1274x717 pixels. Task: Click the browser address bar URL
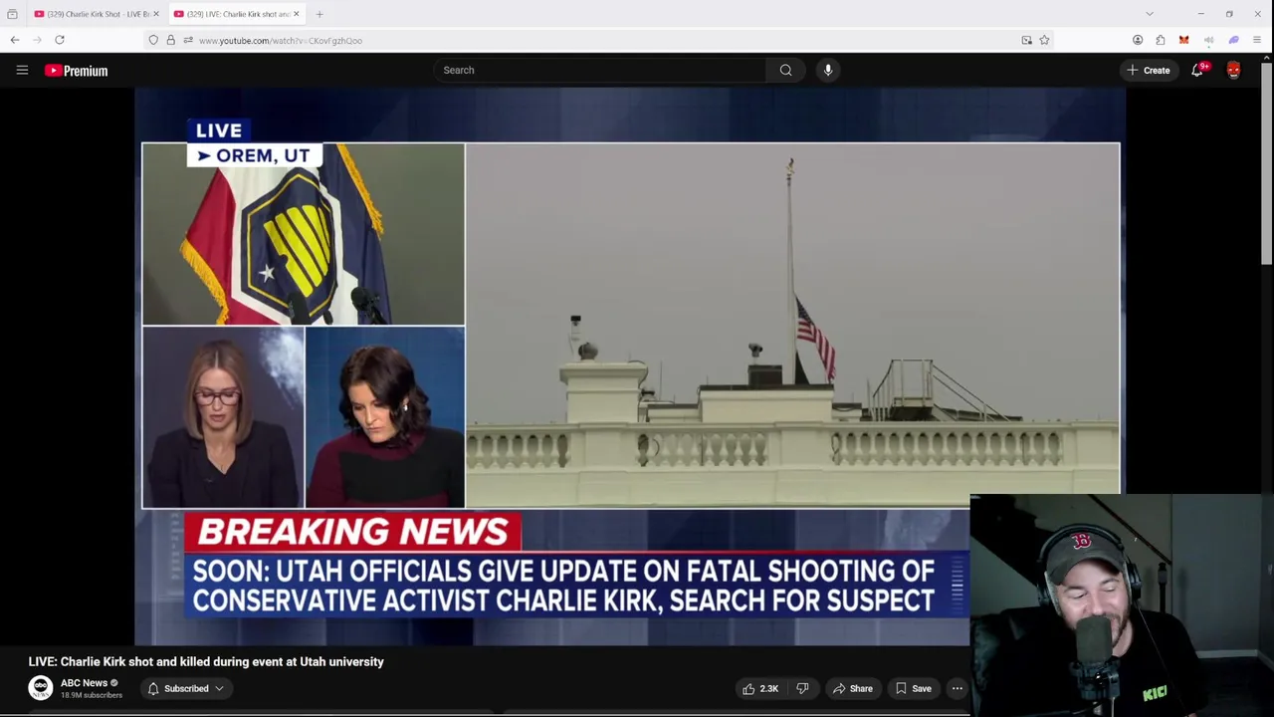(x=281, y=41)
